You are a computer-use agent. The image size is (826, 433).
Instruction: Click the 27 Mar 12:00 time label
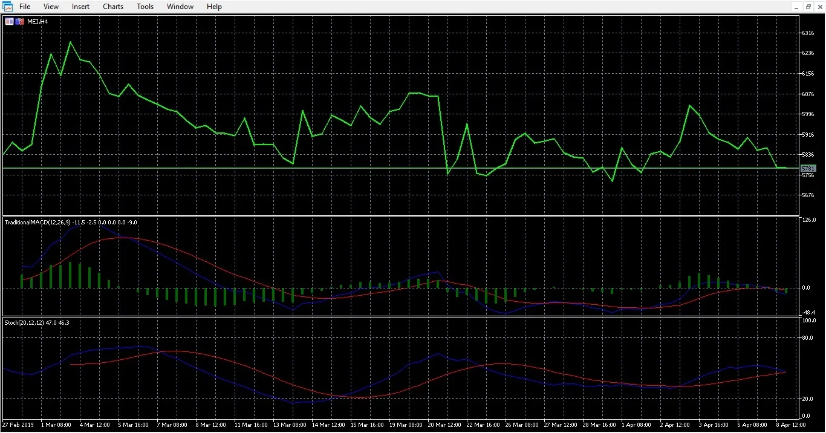561,425
